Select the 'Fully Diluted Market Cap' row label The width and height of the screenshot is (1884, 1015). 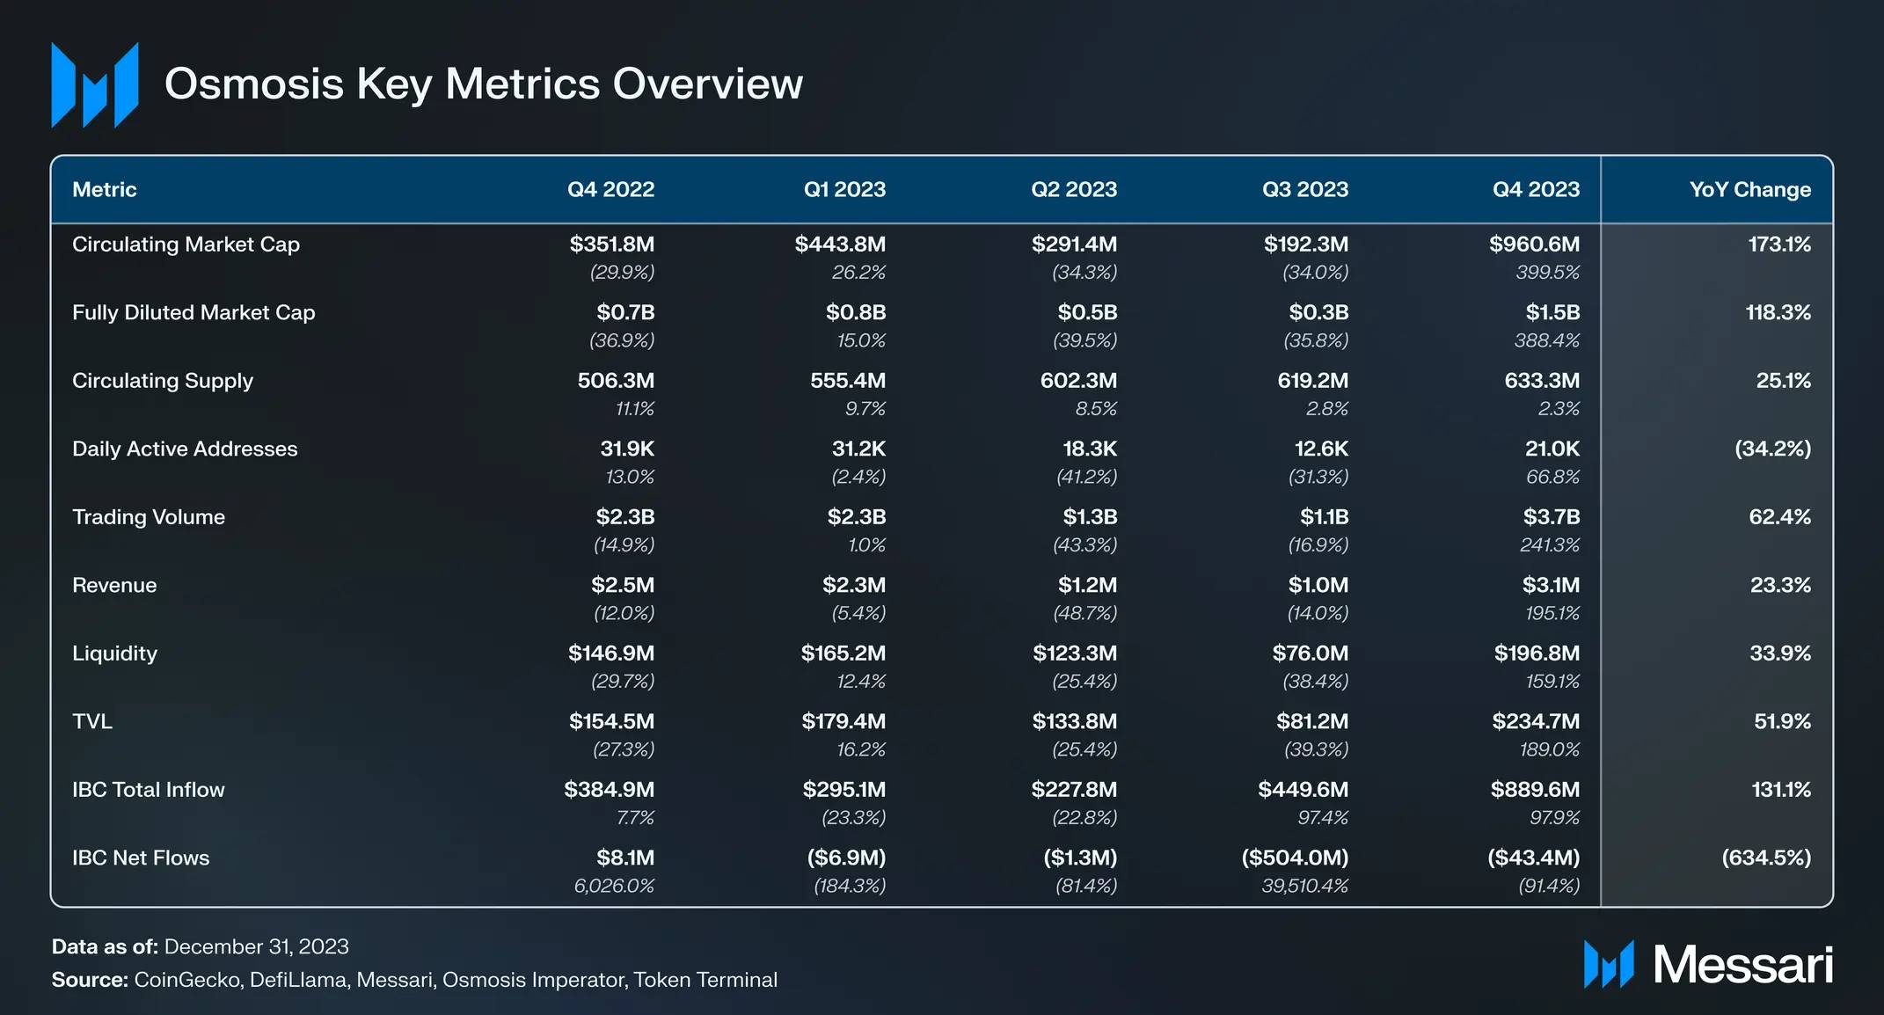194,312
